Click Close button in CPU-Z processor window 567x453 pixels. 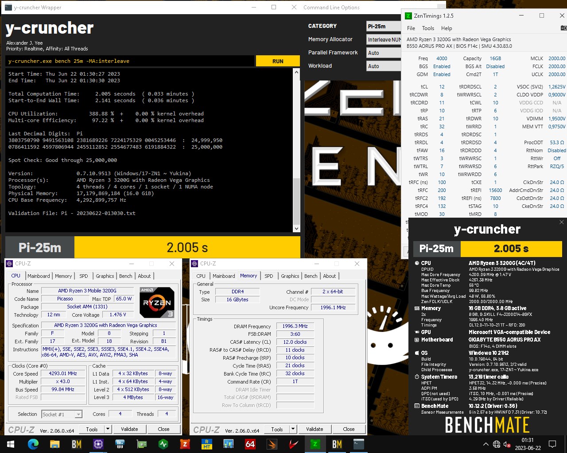tap(163, 429)
